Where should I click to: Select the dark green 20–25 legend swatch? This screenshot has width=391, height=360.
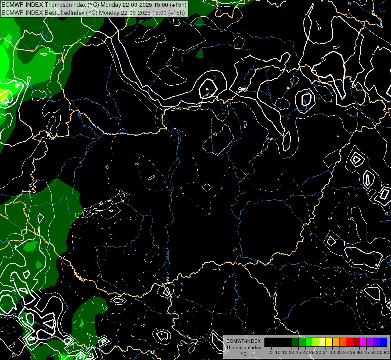point(295,342)
